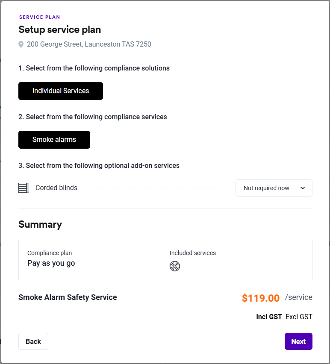The width and height of the screenshot is (330, 364).
Task: Toggle the Smoke alarms compliance service
Action: click(54, 140)
